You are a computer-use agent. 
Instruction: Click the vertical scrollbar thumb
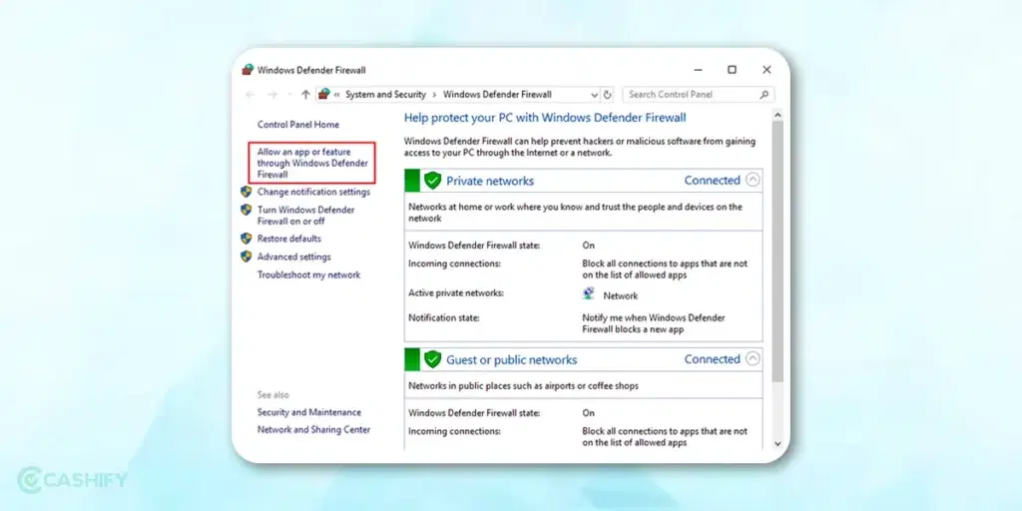coord(776,251)
